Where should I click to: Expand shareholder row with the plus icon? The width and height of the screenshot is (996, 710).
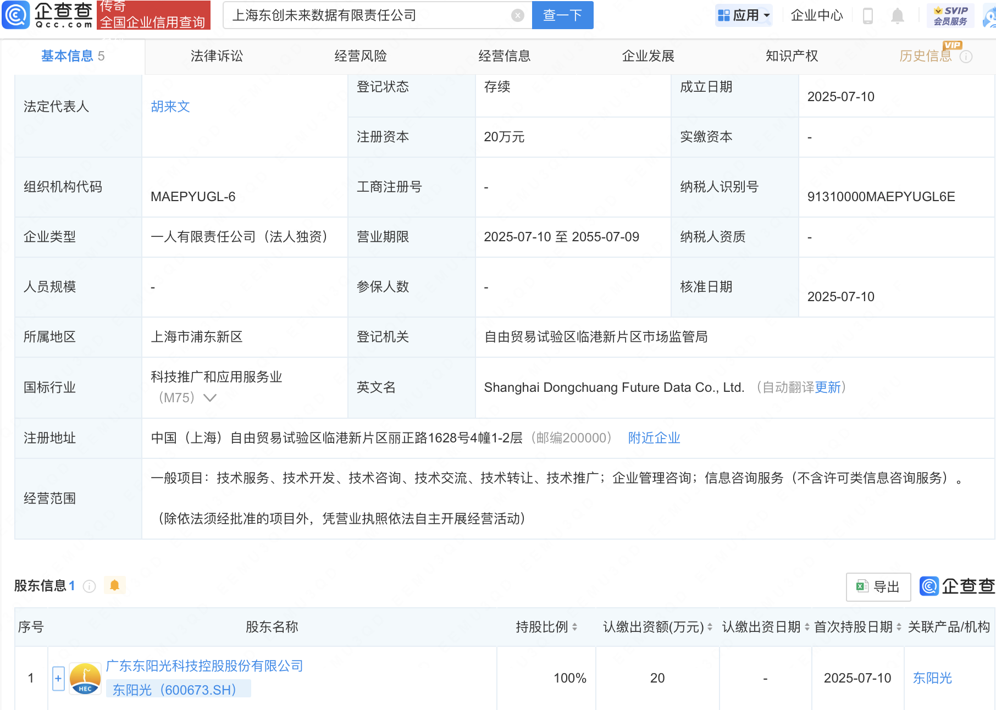(58, 678)
